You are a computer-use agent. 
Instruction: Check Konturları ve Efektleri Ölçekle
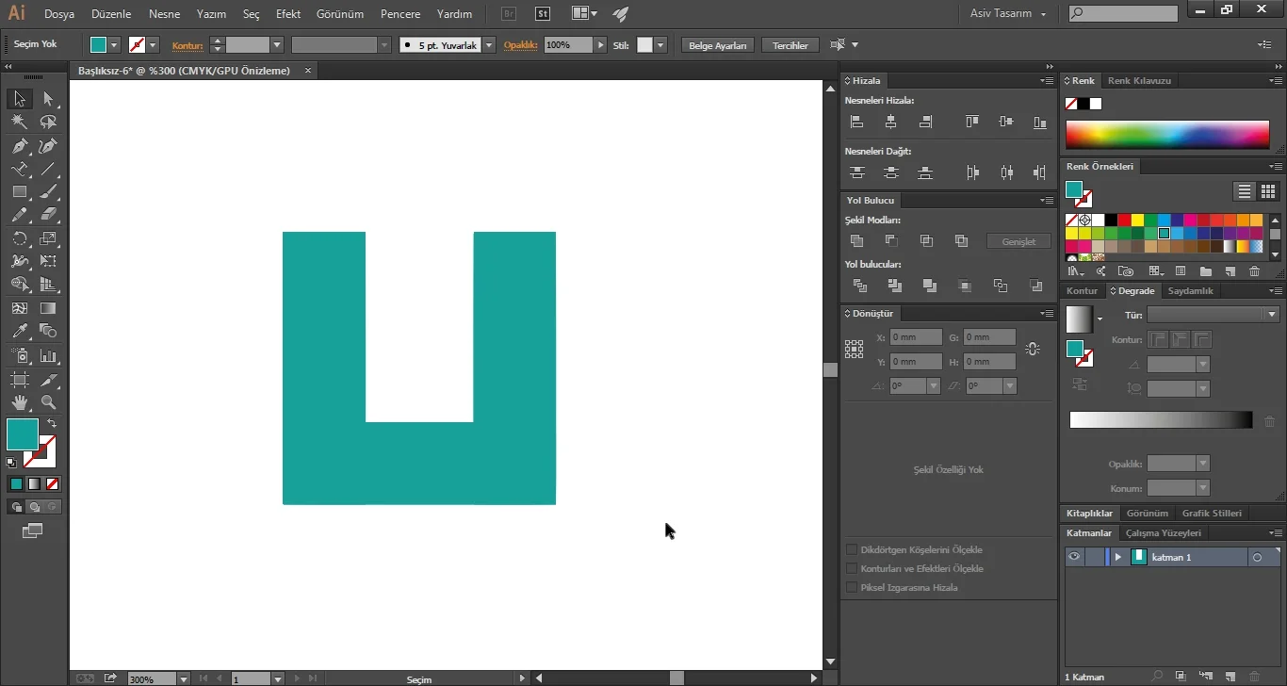(852, 569)
